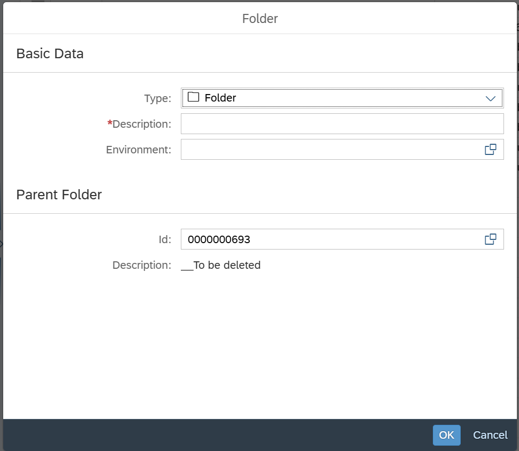Click the "Basic Data" section header
The width and height of the screenshot is (519, 451).
[50, 53]
